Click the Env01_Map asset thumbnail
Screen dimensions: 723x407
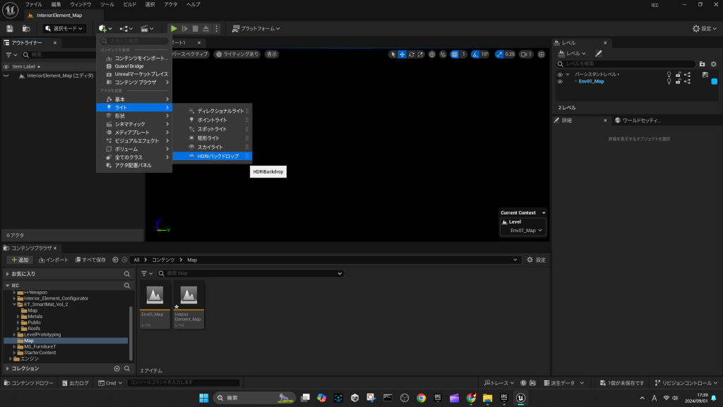pos(155,296)
